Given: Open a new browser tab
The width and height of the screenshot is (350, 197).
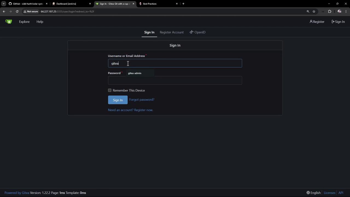Looking at the screenshot, I should pyautogui.click(x=183, y=4).
